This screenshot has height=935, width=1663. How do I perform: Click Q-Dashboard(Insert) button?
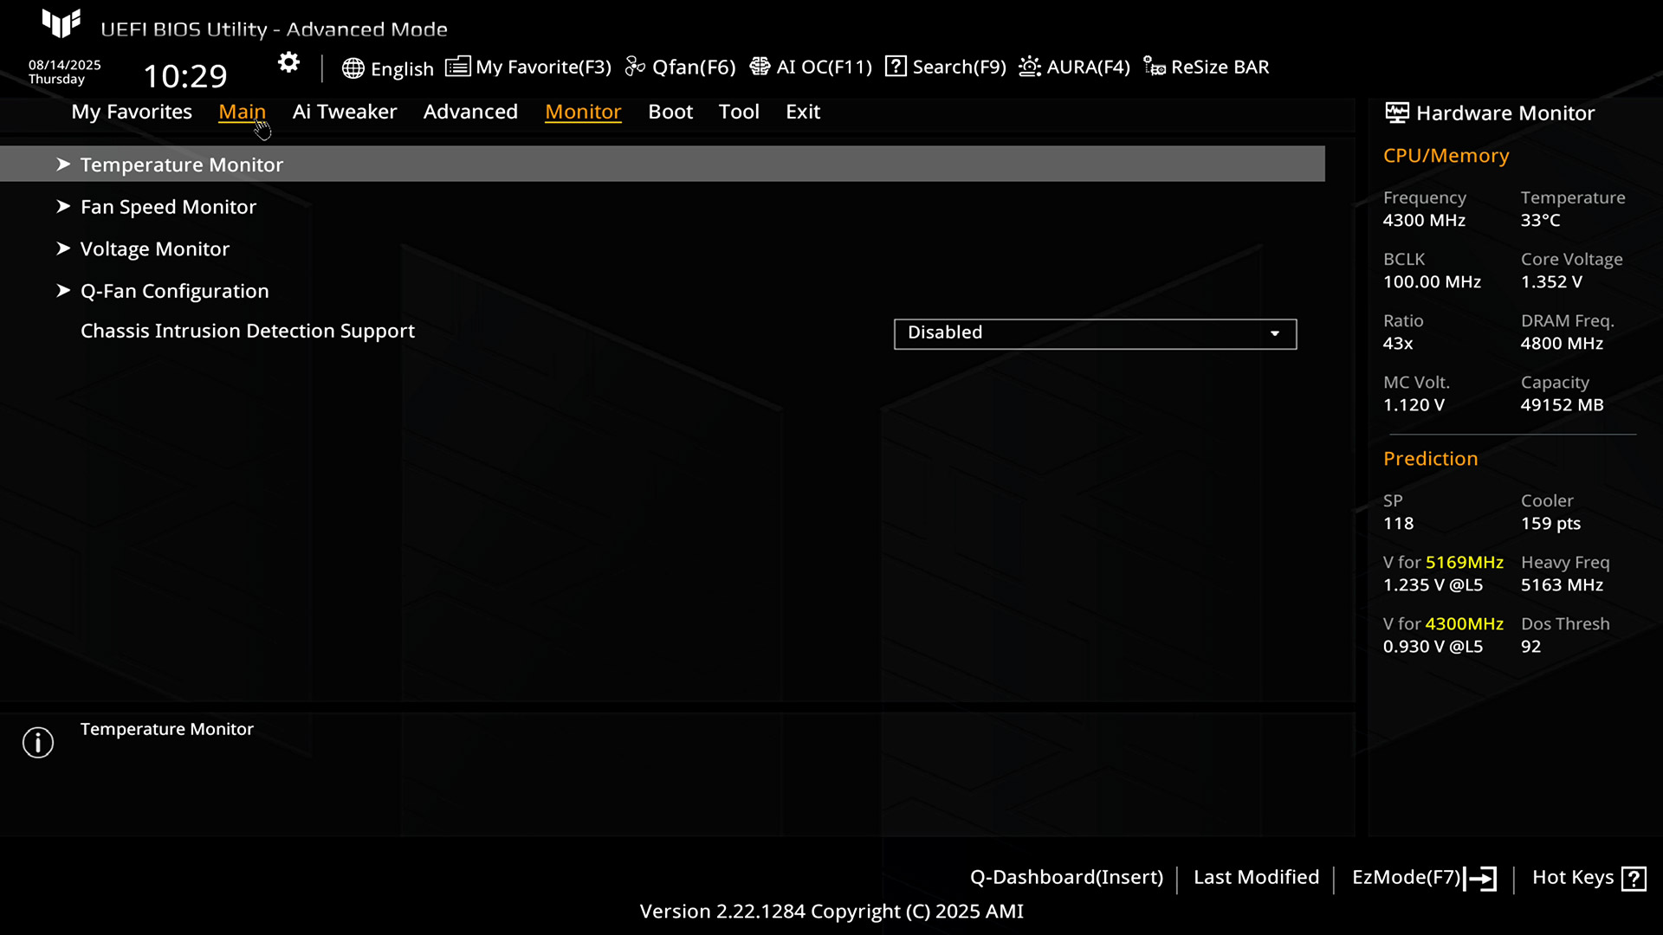pos(1066,877)
